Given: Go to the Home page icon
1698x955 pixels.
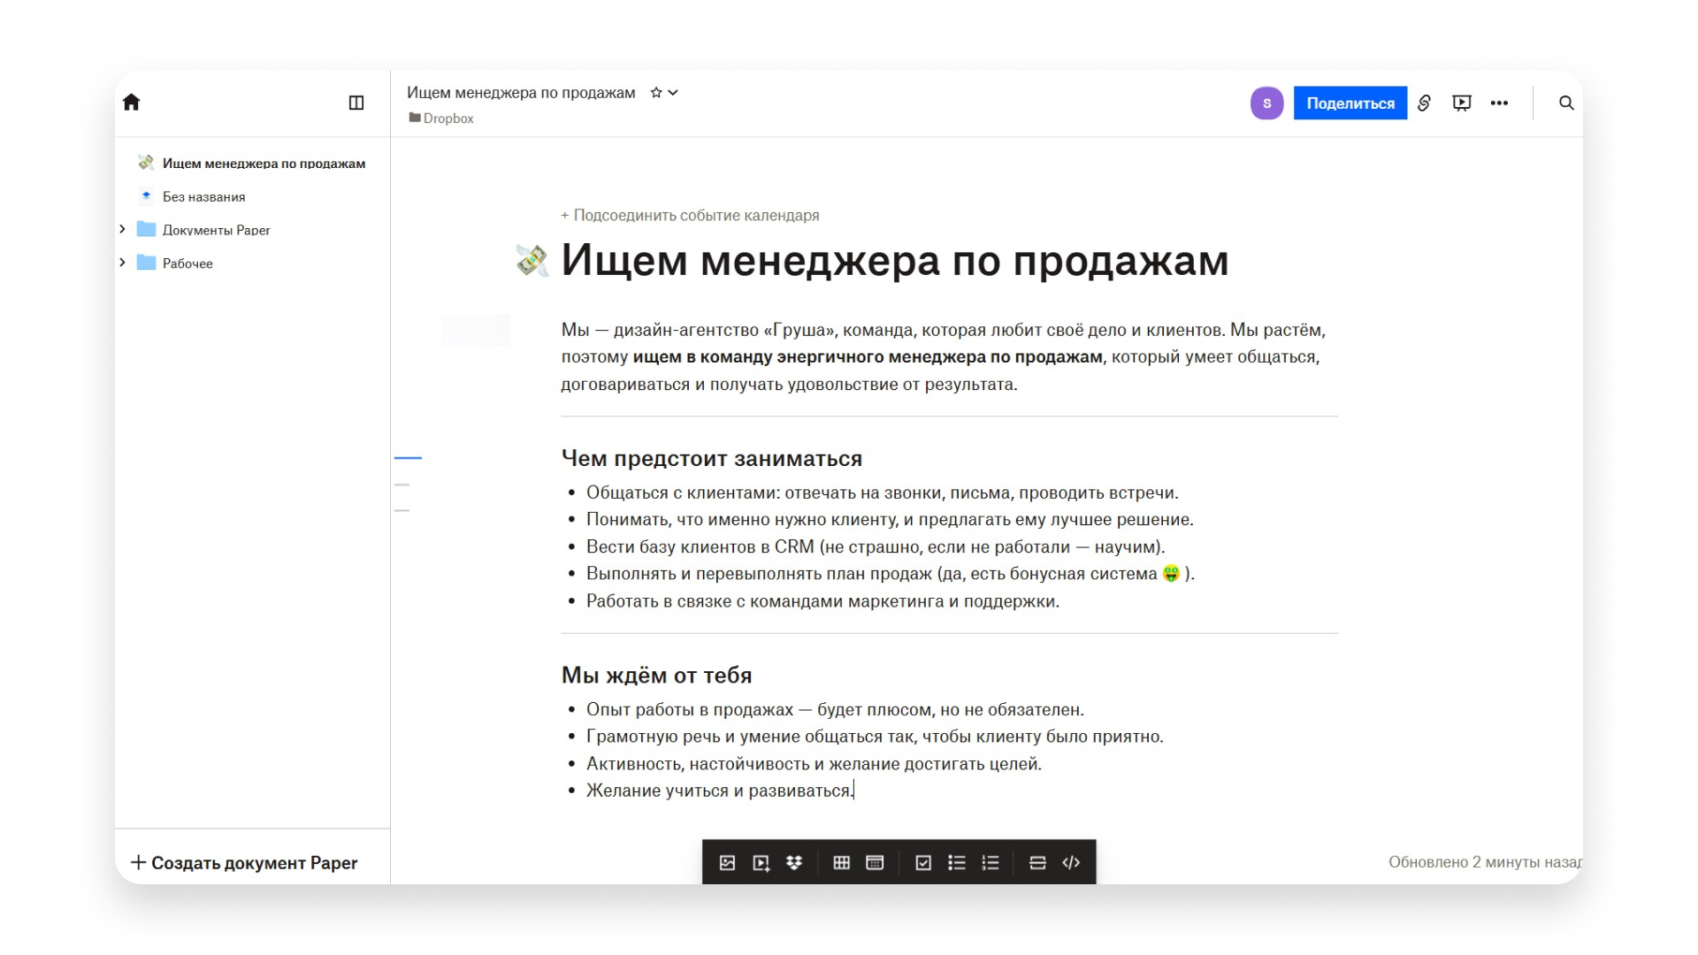Looking at the screenshot, I should coord(132,103).
